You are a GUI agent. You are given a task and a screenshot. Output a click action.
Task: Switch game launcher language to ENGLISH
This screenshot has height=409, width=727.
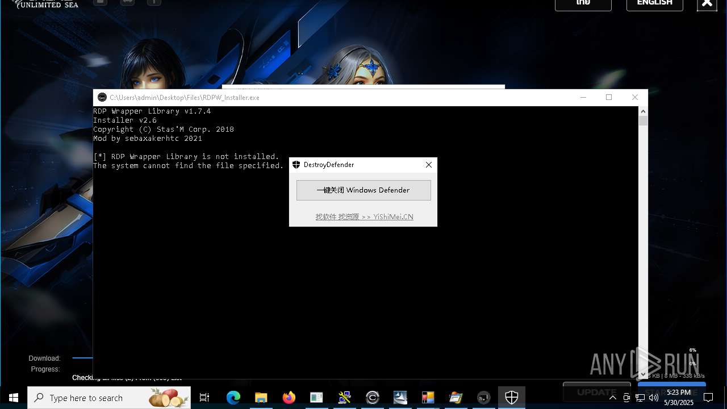pyautogui.click(x=655, y=3)
